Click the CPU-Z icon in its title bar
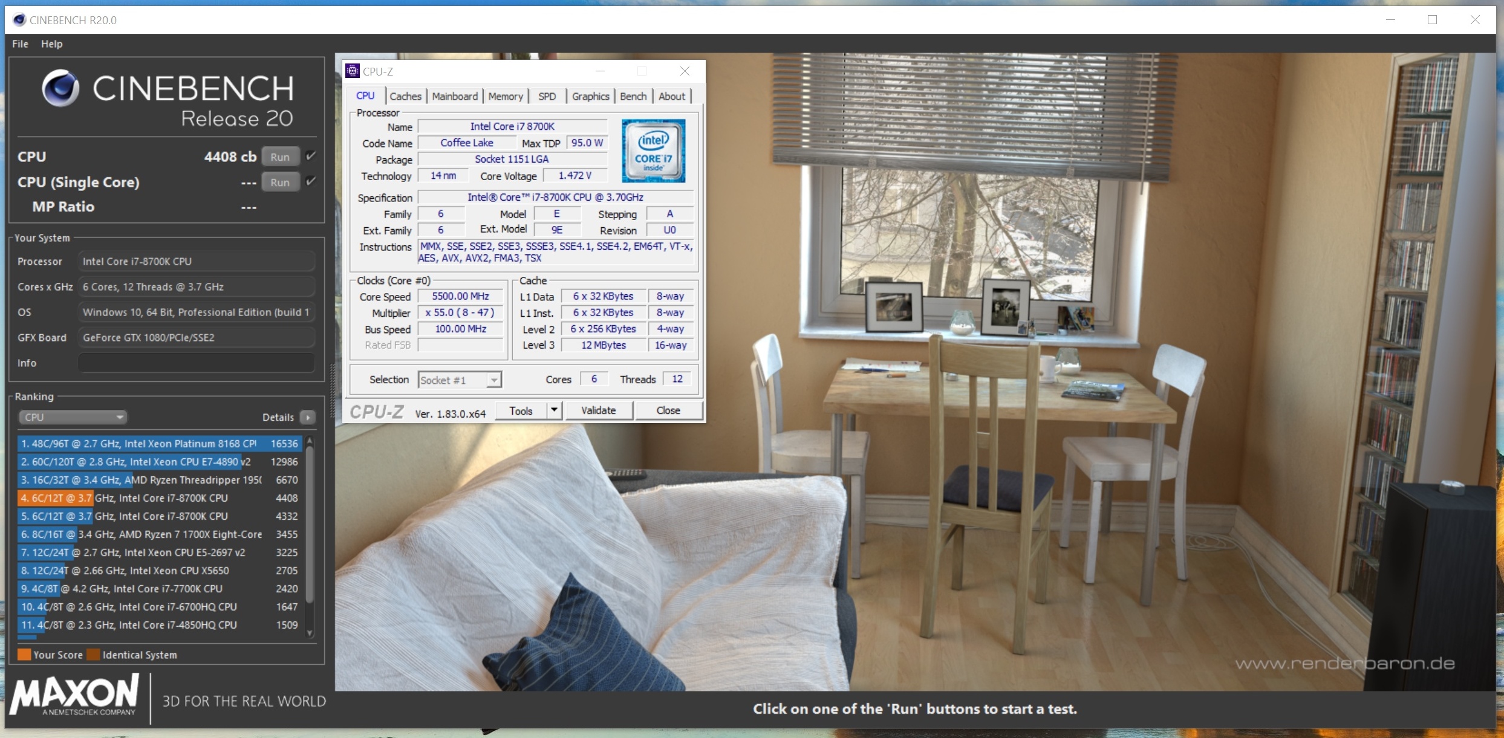 point(353,71)
